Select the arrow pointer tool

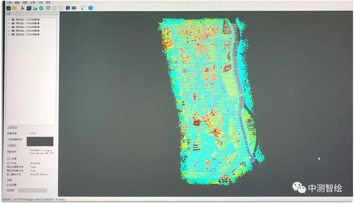23,8
